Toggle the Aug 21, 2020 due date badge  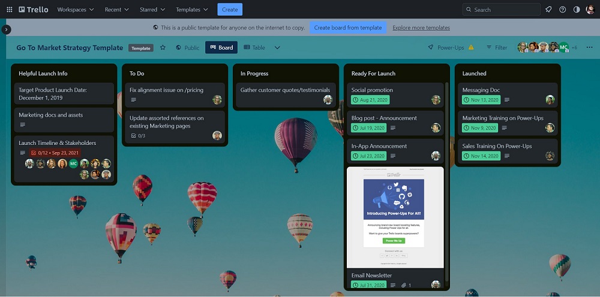(370, 100)
